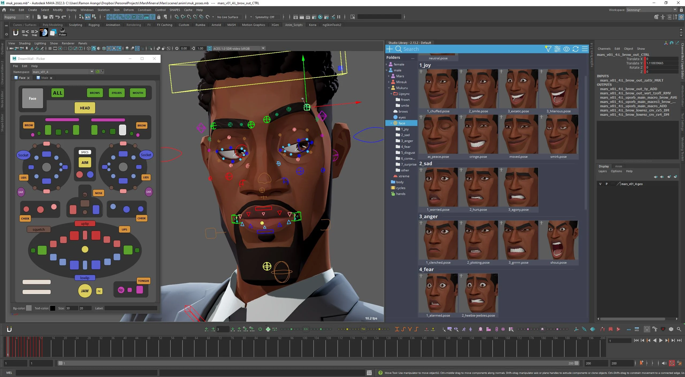
Task: Click the Picker shelf icon
Action: [62, 32]
